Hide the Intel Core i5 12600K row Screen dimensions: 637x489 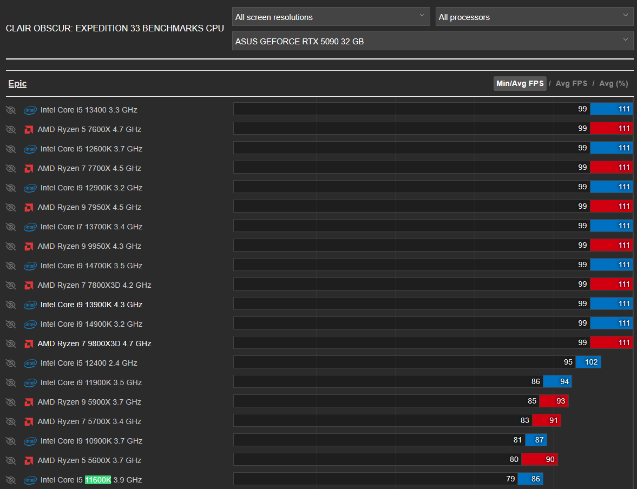tap(11, 149)
